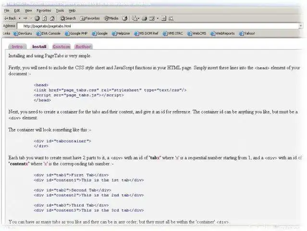
Task: Open the View menu
Action: [28, 11]
